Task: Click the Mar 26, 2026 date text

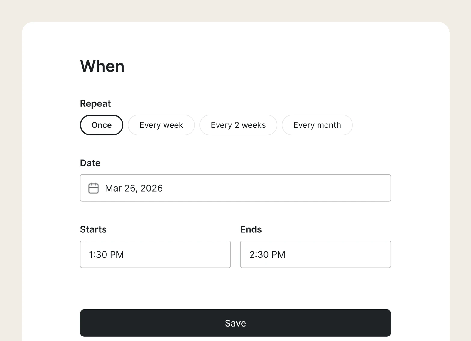Action: [x=134, y=188]
